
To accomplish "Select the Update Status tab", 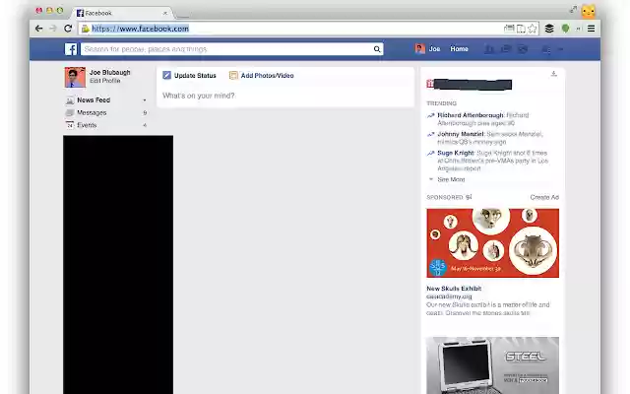I will pos(189,75).
